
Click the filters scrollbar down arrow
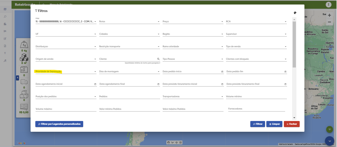294,118
